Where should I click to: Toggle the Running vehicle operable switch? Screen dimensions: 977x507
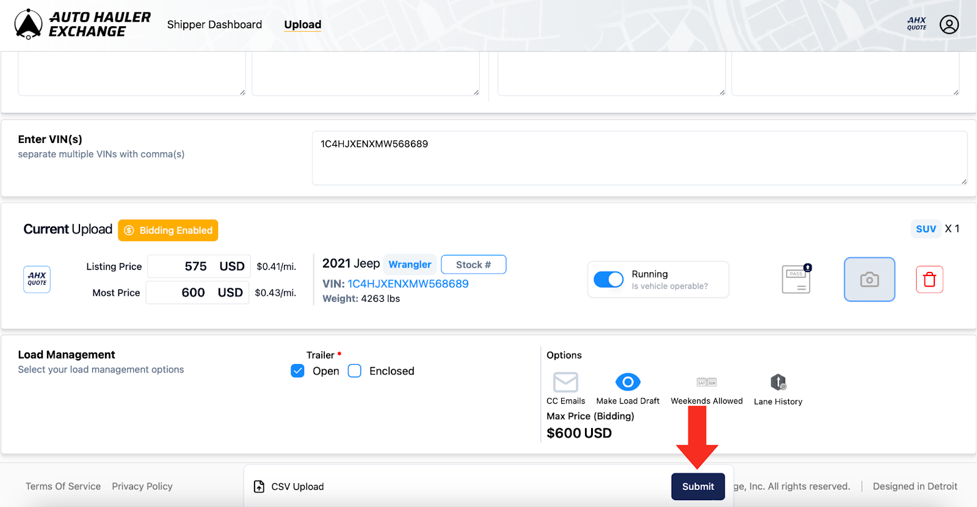[x=609, y=279]
